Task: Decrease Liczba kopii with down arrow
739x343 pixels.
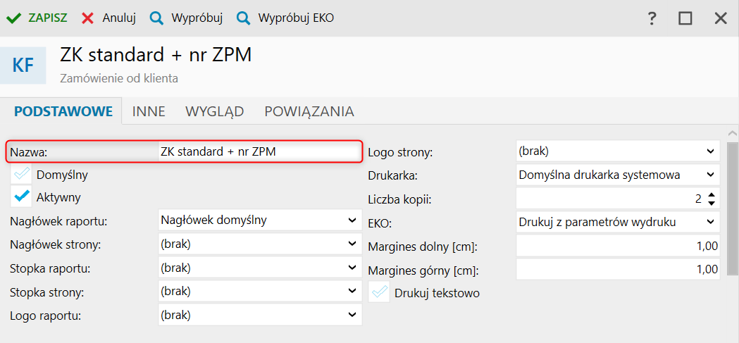Action: (712, 204)
